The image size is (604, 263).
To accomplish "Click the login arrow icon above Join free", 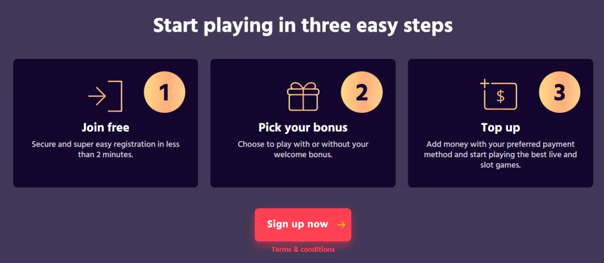I will click(x=105, y=96).
